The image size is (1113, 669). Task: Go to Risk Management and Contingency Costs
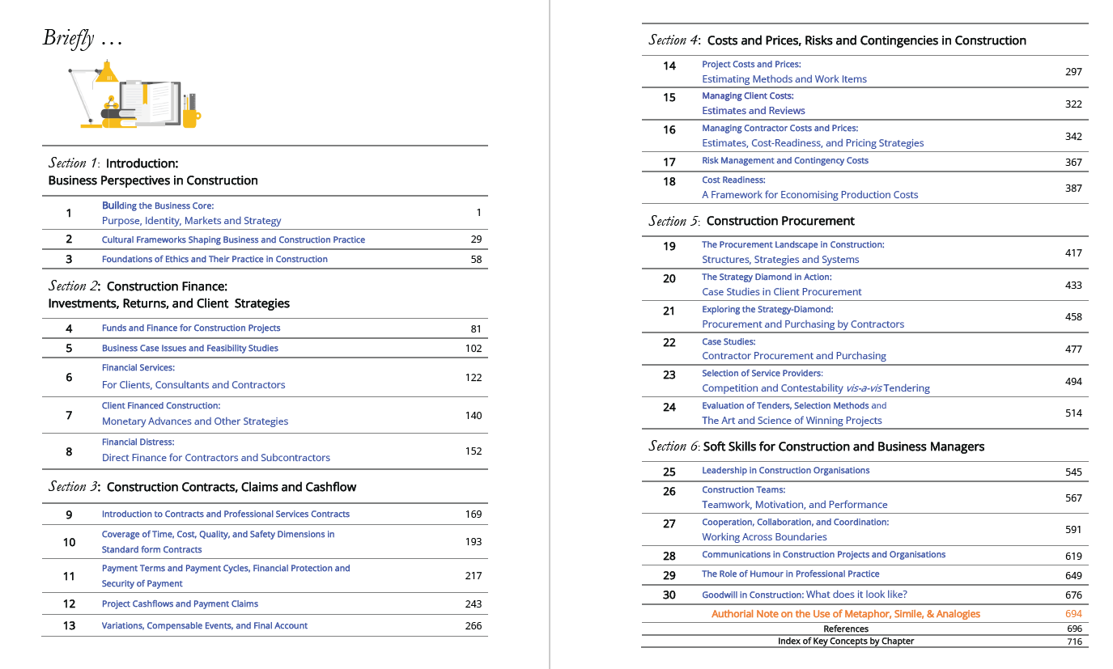(784, 161)
